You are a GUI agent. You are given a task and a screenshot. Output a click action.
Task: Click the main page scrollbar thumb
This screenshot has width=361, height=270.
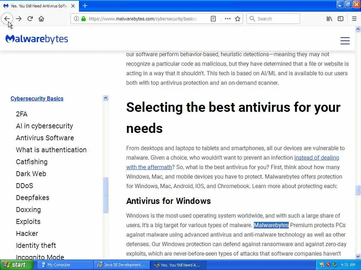(x=358, y=190)
